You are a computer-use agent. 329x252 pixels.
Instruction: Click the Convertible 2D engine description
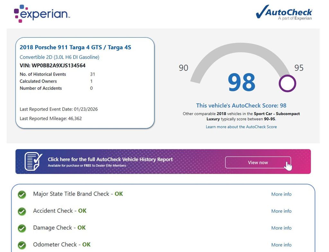(x=59, y=57)
